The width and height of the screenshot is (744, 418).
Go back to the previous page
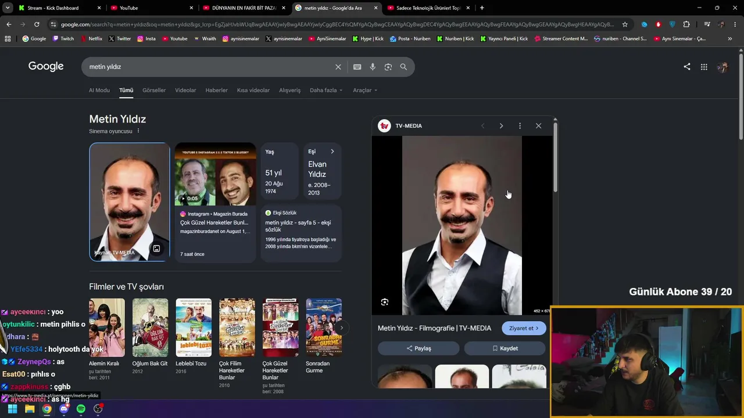tap(9, 24)
